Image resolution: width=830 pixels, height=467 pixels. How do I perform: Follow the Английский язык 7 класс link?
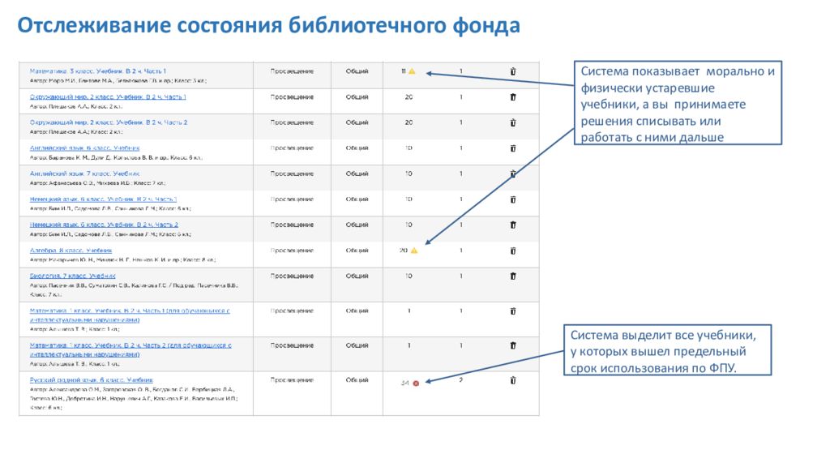click(x=84, y=174)
